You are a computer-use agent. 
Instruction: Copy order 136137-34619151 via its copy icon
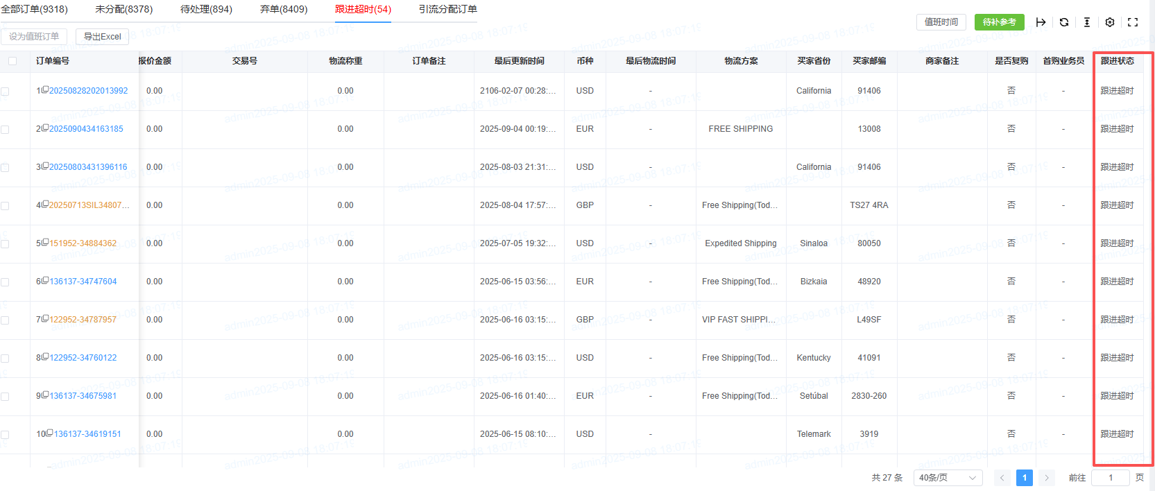[50, 433]
